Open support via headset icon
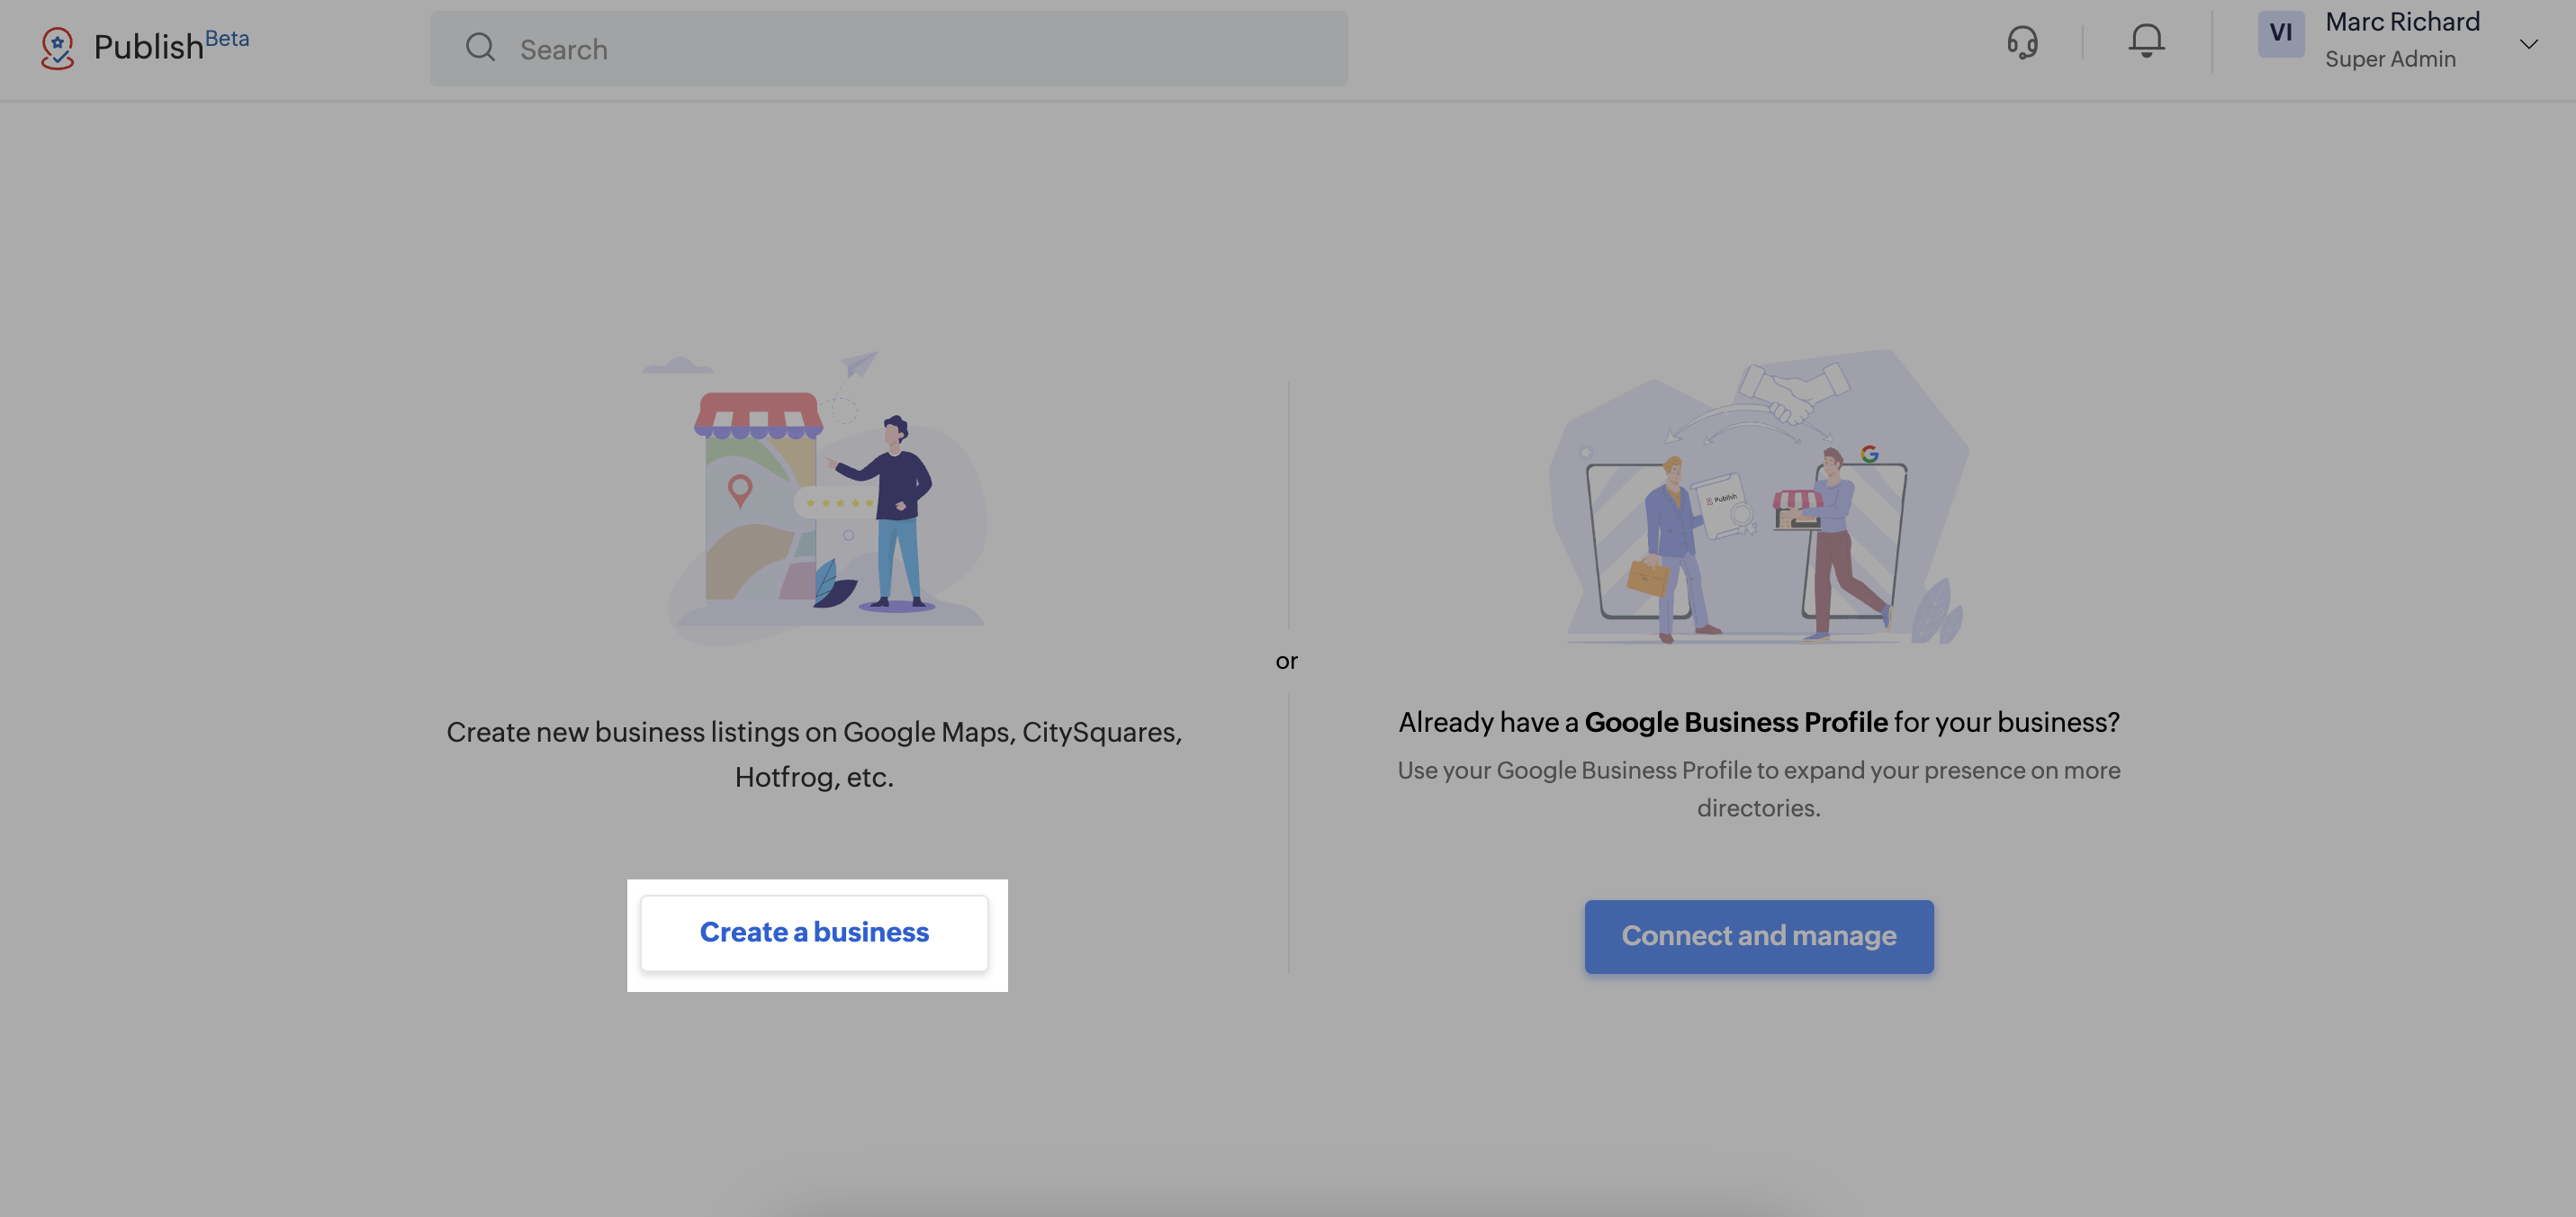 point(2022,41)
